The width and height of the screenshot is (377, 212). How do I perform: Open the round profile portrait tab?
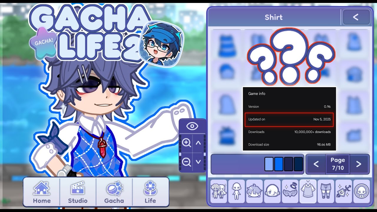click(361, 191)
